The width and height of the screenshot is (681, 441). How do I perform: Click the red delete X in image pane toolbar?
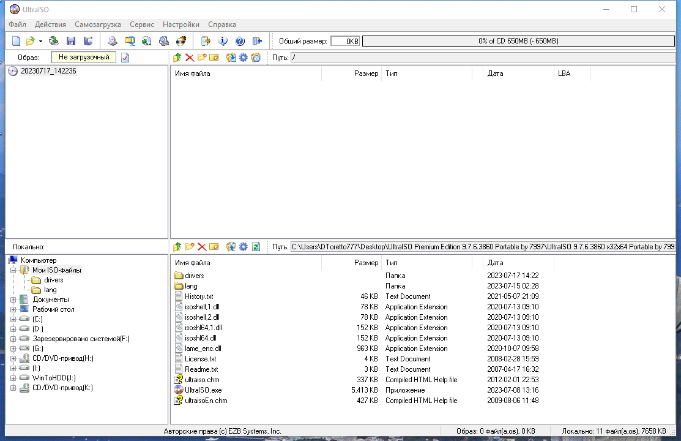[189, 58]
